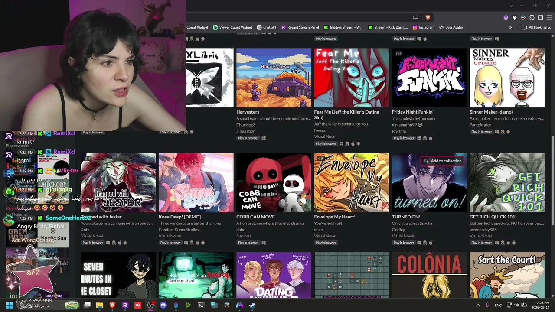Open author Comfort Kuma Studios link
The width and height of the screenshot is (555, 312).
tap(179, 230)
